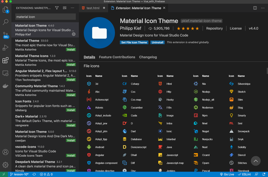
Task: Open notifications bell in status bar
Action: 264,174
